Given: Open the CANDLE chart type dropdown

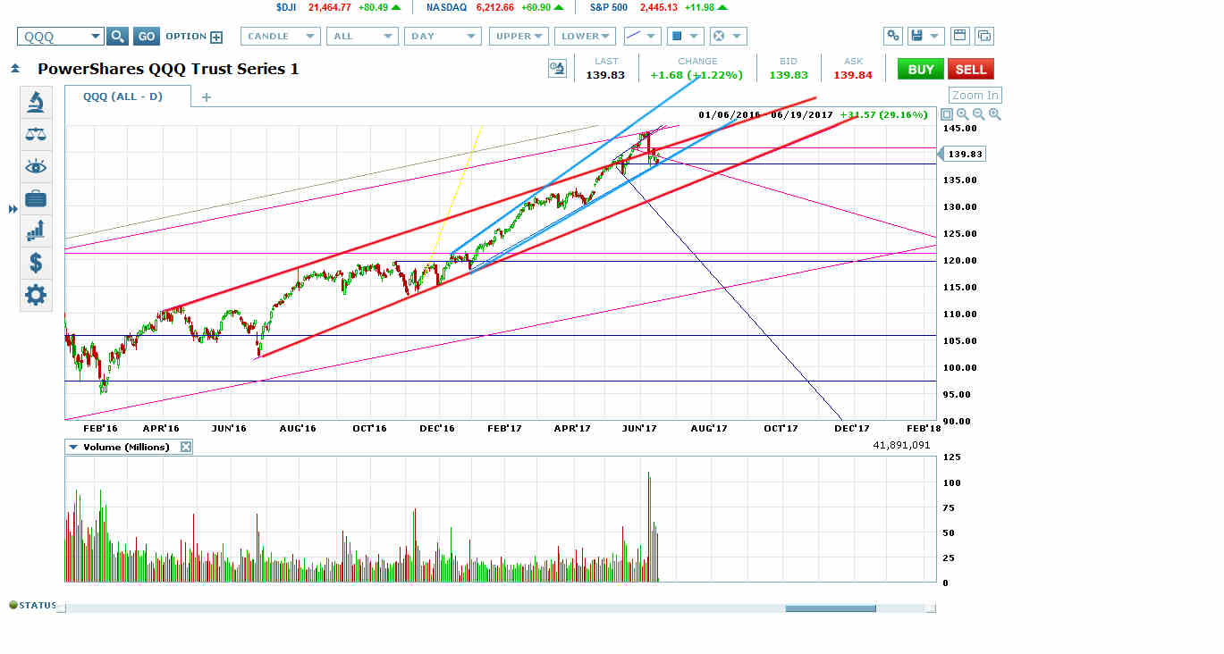Looking at the screenshot, I should 280,36.
